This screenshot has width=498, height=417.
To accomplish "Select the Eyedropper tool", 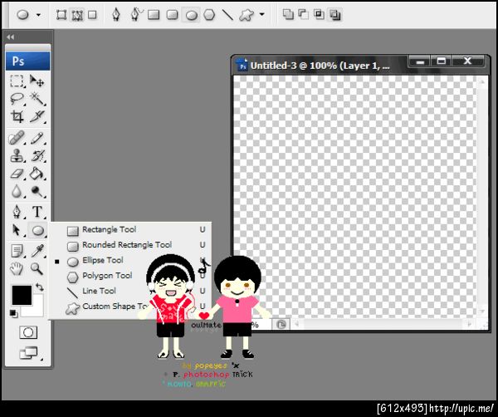I will coord(37,251).
